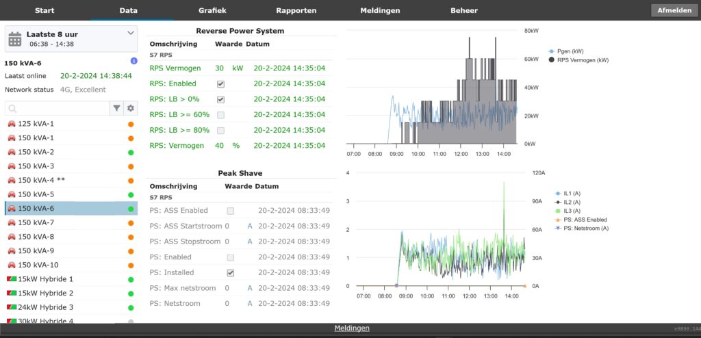The image size is (701, 338).
Task: Open the device list filter funnel
Action: point(116,108)
